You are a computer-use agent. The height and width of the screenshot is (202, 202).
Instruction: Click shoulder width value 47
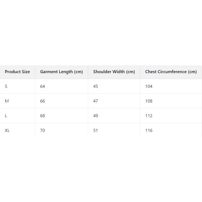click(x=96, y=101)
